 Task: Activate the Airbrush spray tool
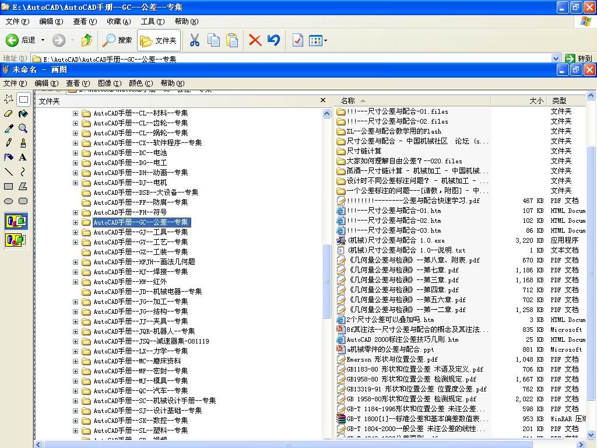[9, 157]
